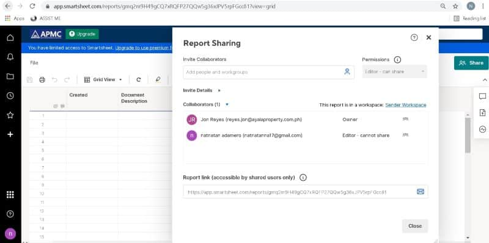Click the Add people and workgroups field
This screenshot has height=243, width=489.
pyautogui.click(x=263, y=72)
